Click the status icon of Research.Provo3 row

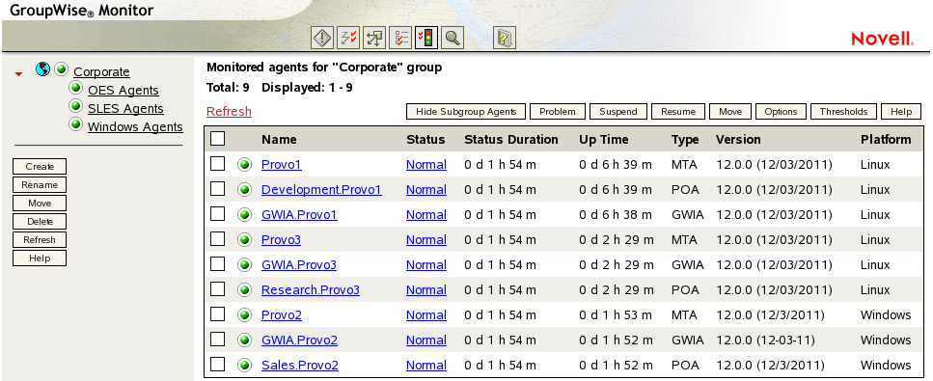[244, 289]
